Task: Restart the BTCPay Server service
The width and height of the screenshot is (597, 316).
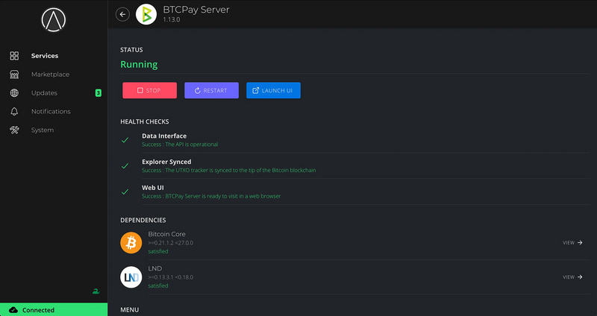Action: pyautogui.click(x=211, y=90)
